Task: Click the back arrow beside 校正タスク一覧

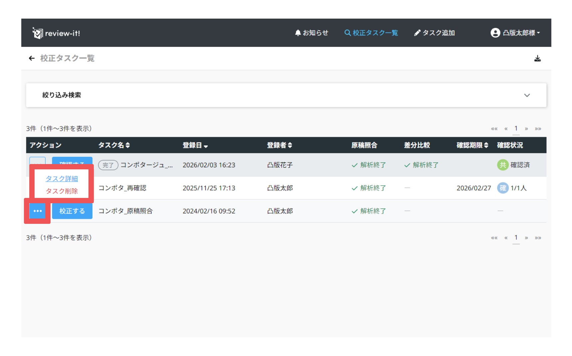Action: tap(32, 58)
